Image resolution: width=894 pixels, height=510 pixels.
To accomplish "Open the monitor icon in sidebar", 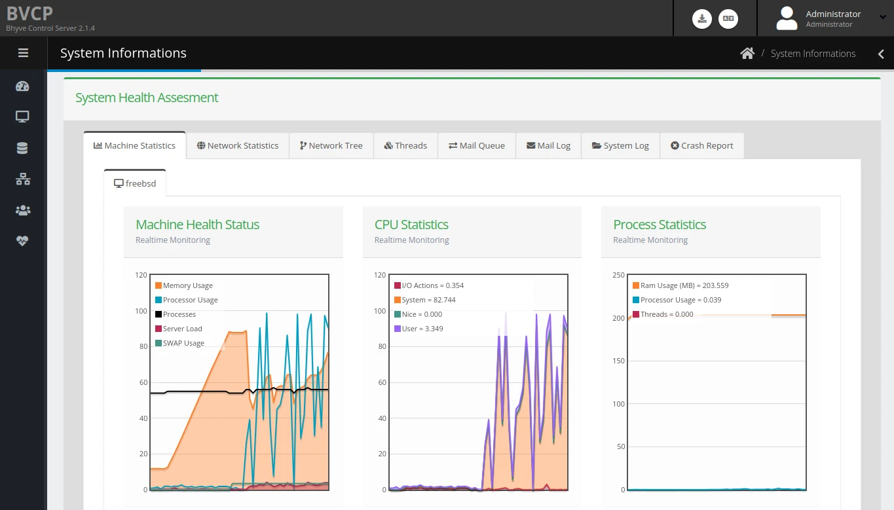I will tap(22, 117).
